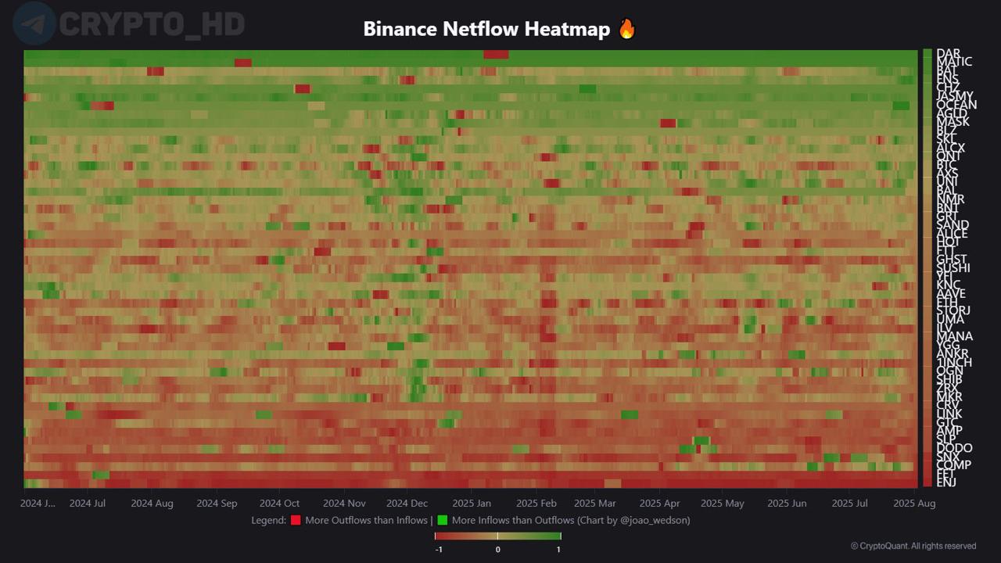Click the 2025 Jun axis label

coord(787,504)
